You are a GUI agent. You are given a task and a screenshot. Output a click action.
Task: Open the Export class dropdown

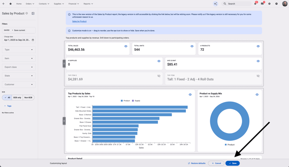pos(19,67)
